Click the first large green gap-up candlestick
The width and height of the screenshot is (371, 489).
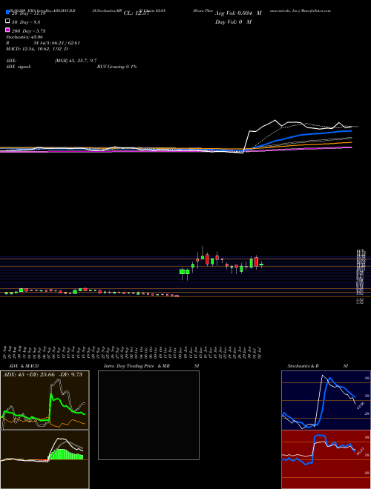[182, 272]
